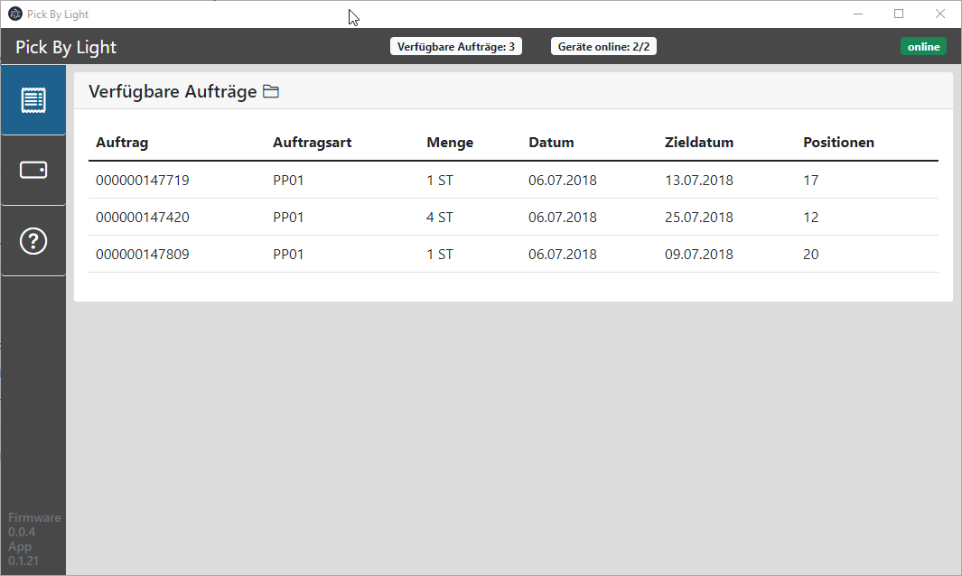View the 20 positions of order 000000147809
This screenshot has width=962, height=576.
[810, 254]
